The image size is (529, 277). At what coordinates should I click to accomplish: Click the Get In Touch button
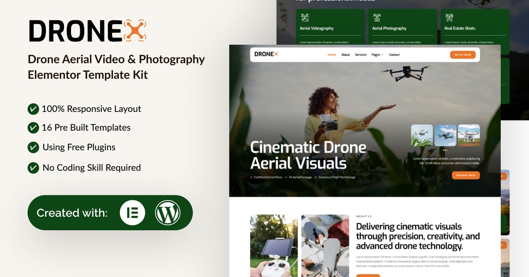(x=463, y=55)
